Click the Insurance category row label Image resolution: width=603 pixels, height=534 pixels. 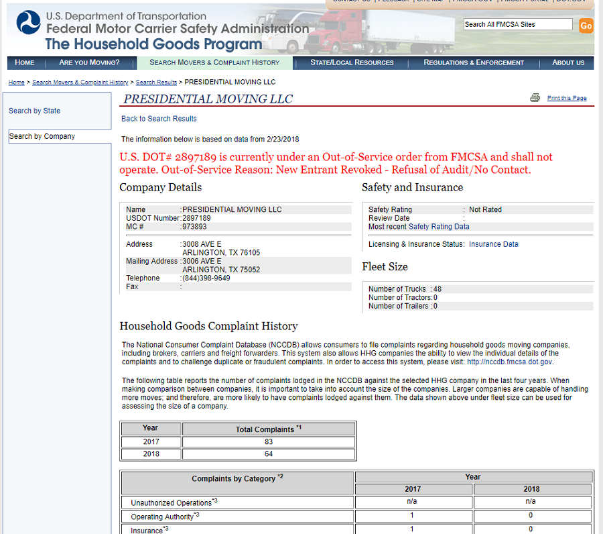pos(149,530)
